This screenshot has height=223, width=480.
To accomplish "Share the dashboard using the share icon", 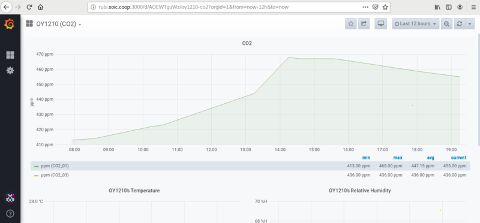I will click(x=364, y=23).
